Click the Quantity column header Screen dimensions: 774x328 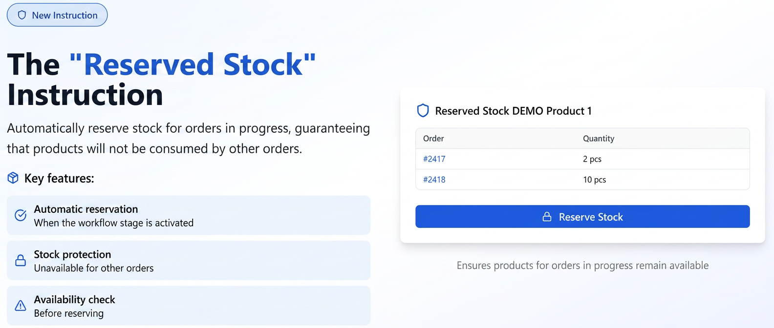coord(599,139)
